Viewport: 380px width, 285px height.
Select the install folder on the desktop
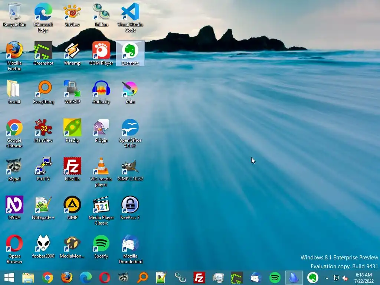(x=14, y=92)
